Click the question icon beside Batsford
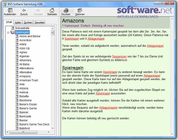Image resolution: width=178 pixels, height=140 pixels. (17, 128)
